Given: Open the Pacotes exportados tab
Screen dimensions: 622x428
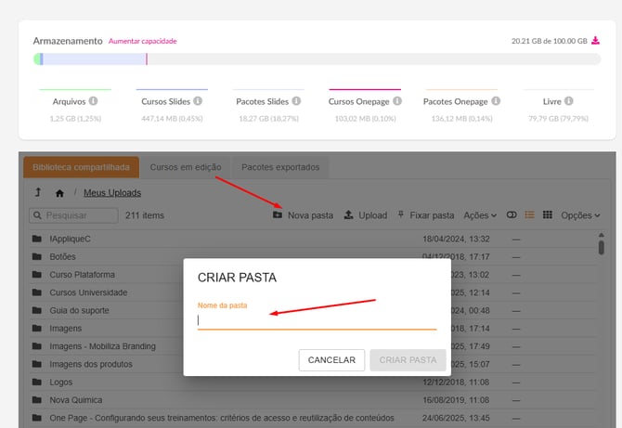Looking at the screenshot, I should (280, 167).
